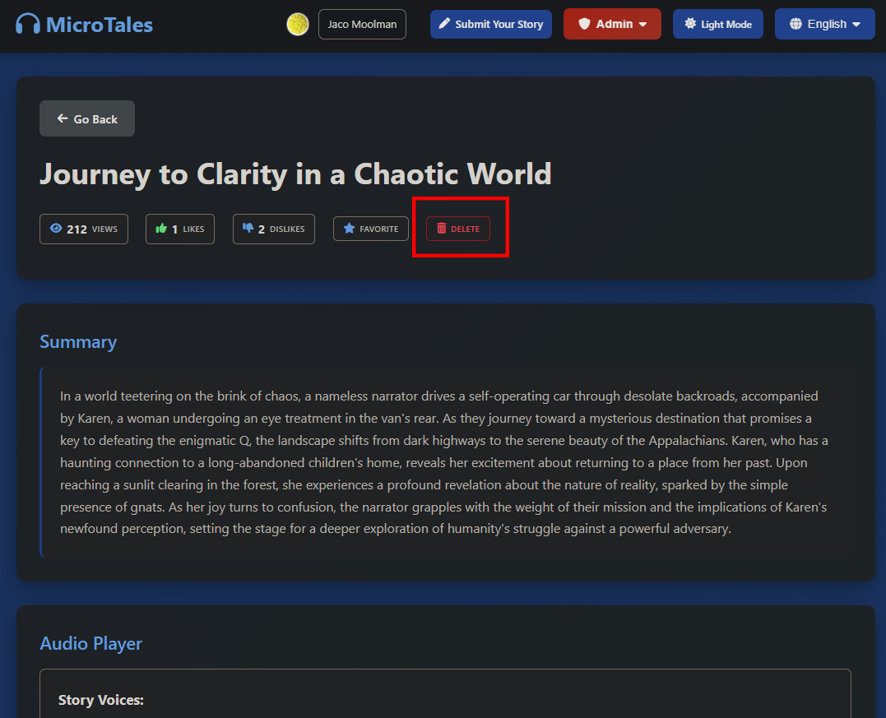Dislike the story with the thumbs down
Viewport: 886px width, 718px height.
click(248, 229)
